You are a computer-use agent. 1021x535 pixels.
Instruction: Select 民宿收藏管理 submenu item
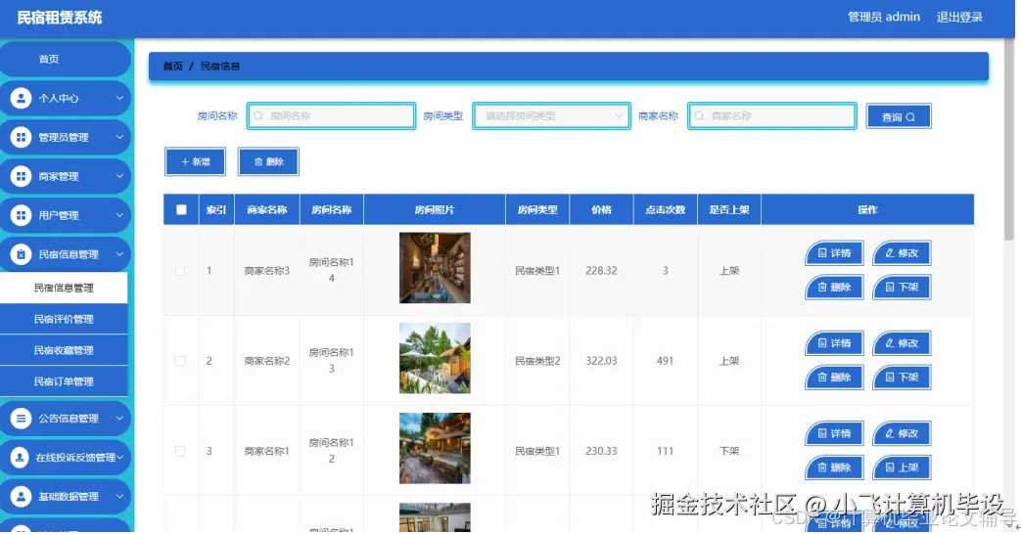64,350
